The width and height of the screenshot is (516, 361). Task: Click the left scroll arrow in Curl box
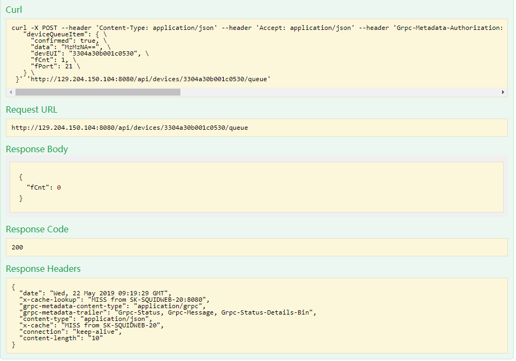tap(11, 92)
